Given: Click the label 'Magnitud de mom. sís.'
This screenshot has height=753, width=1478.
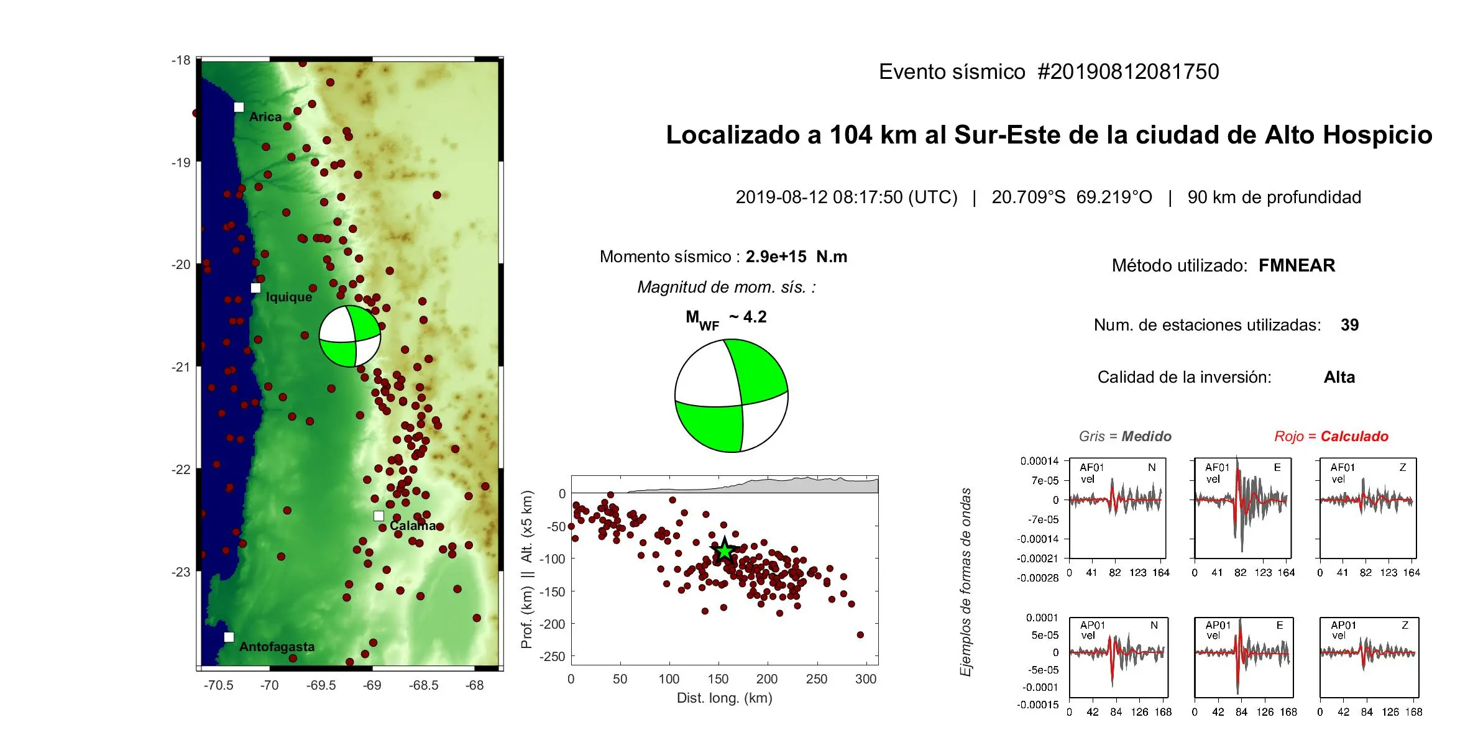Looking at the screenshot, I should [x=726, y=287].
